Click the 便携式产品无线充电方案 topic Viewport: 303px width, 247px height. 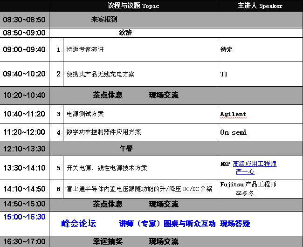coord(100,74)
